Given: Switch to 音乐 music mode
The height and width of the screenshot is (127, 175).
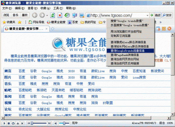Looking at the screenshot, I should [16, 15].
